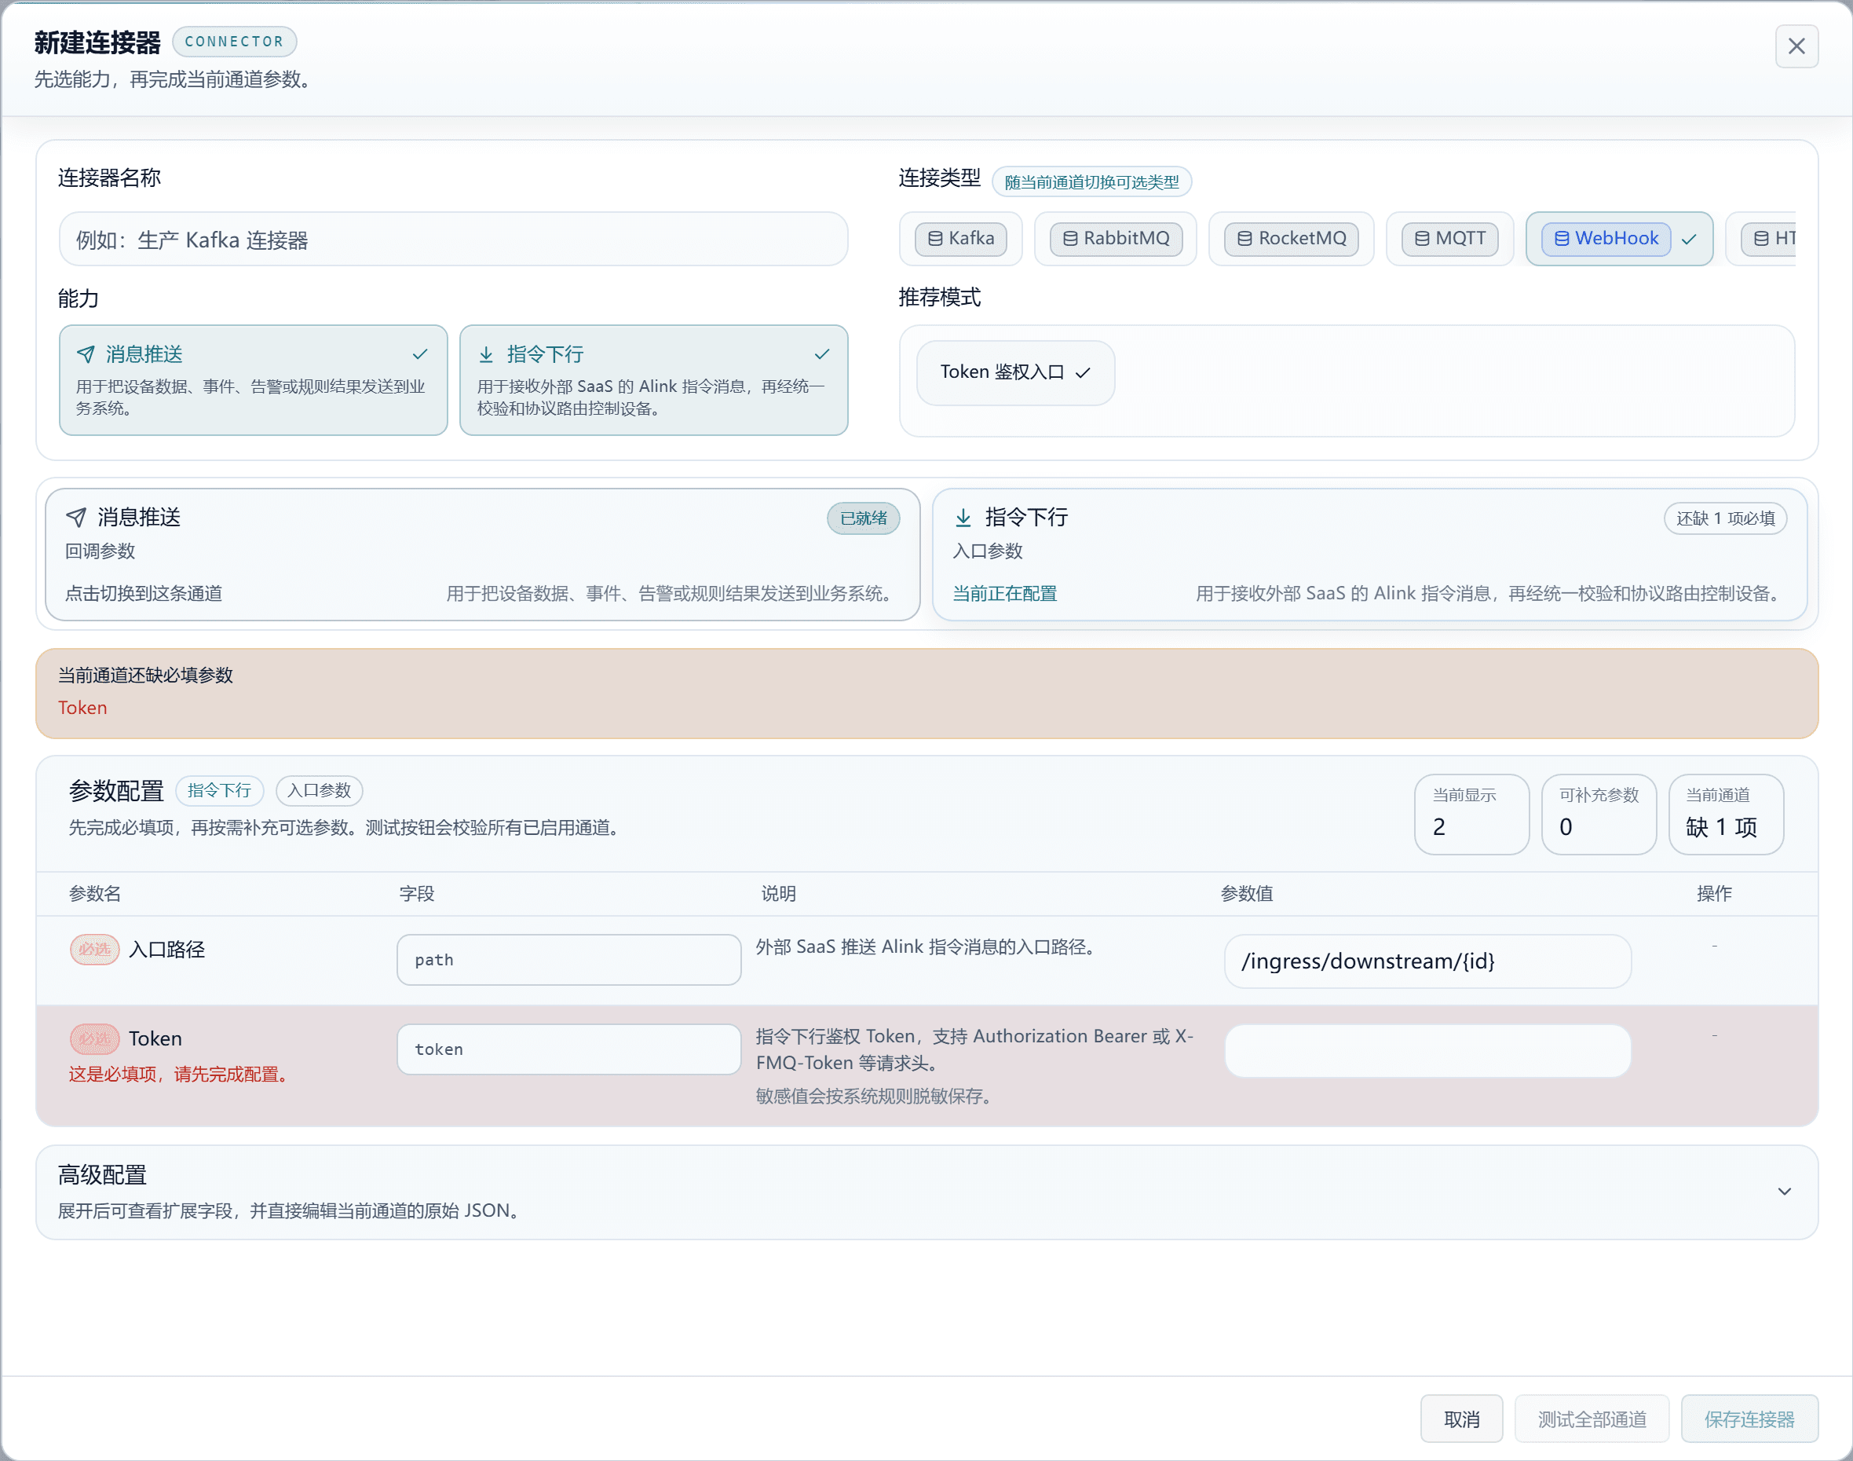
Task: Click the empty Token value input
Action: [x=1427, y=1050]
